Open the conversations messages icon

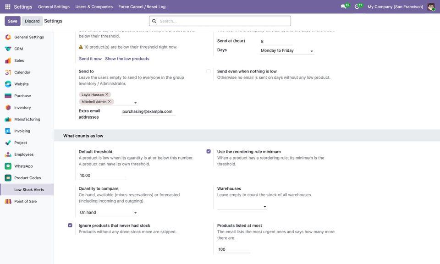[x=343, y=6]
